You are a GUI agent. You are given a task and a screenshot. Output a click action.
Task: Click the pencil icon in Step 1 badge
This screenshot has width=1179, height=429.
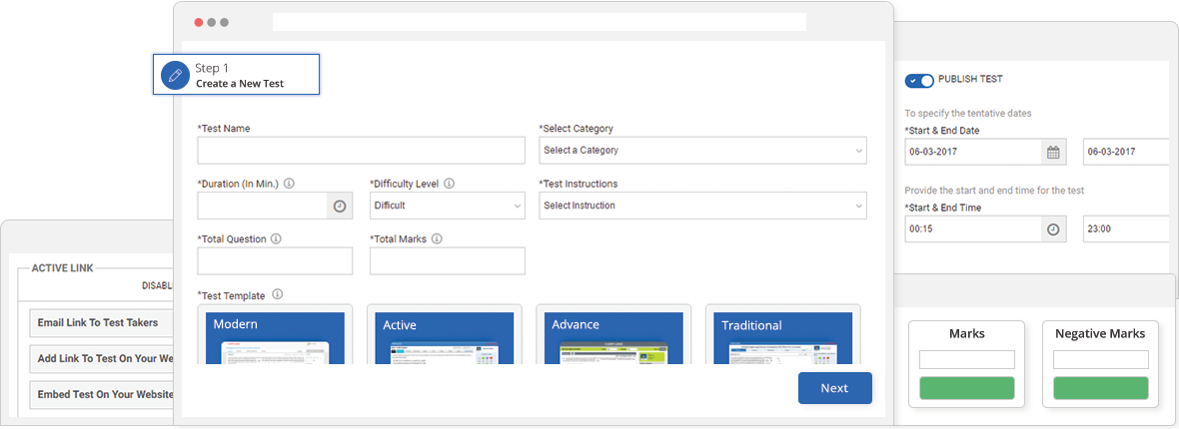point(175,75)
